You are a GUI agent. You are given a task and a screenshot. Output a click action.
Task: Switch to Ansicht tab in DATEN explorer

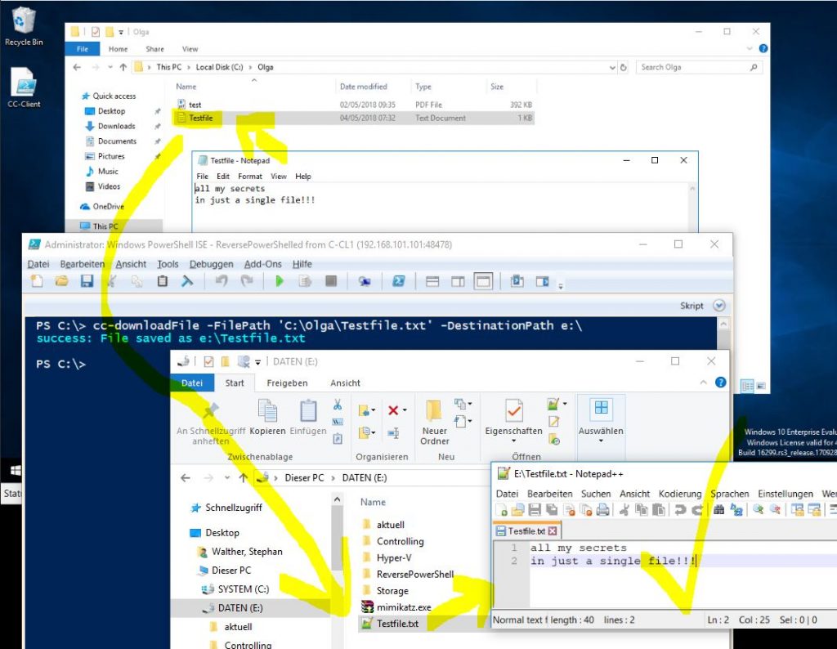tap(345, 383)
